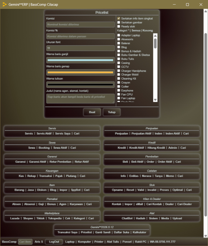
Task: Open 'Order Aktif' under Pembelian
Action: pos(165,162)
